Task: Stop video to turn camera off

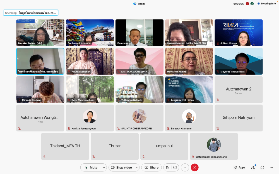Action: [x=121, y=167]
